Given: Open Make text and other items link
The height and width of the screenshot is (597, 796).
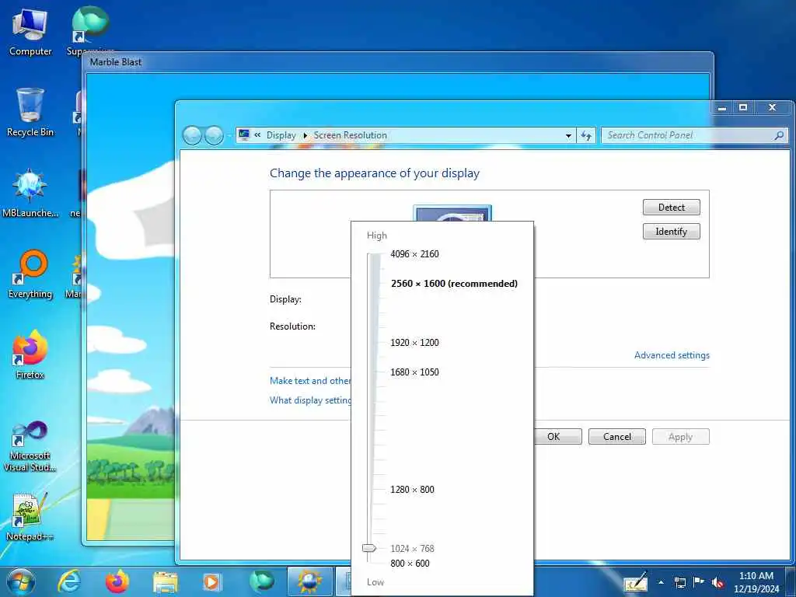Looking at the screenshot, I should 310,381.
